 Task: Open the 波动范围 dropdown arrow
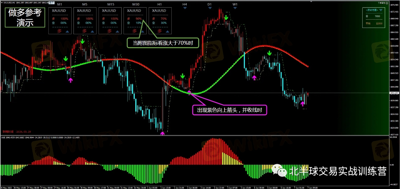[380, 10]
